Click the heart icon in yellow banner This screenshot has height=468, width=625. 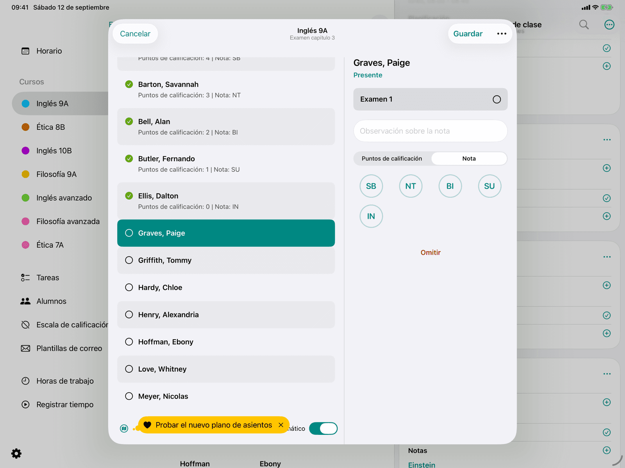coord(147,425)
